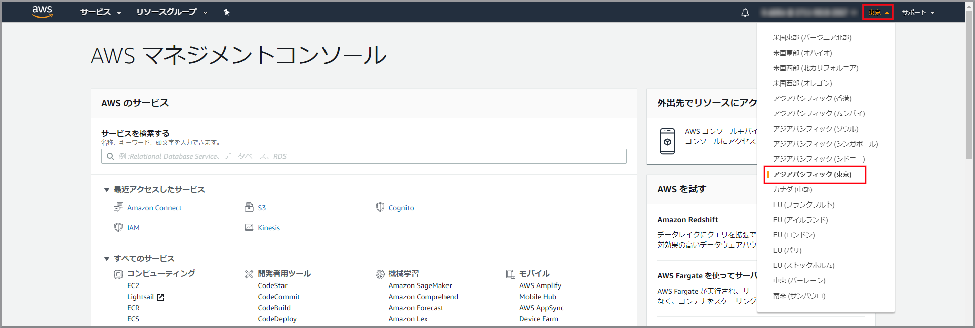
Task: Select region EU (アイルランド)
Action: [800, 220]
